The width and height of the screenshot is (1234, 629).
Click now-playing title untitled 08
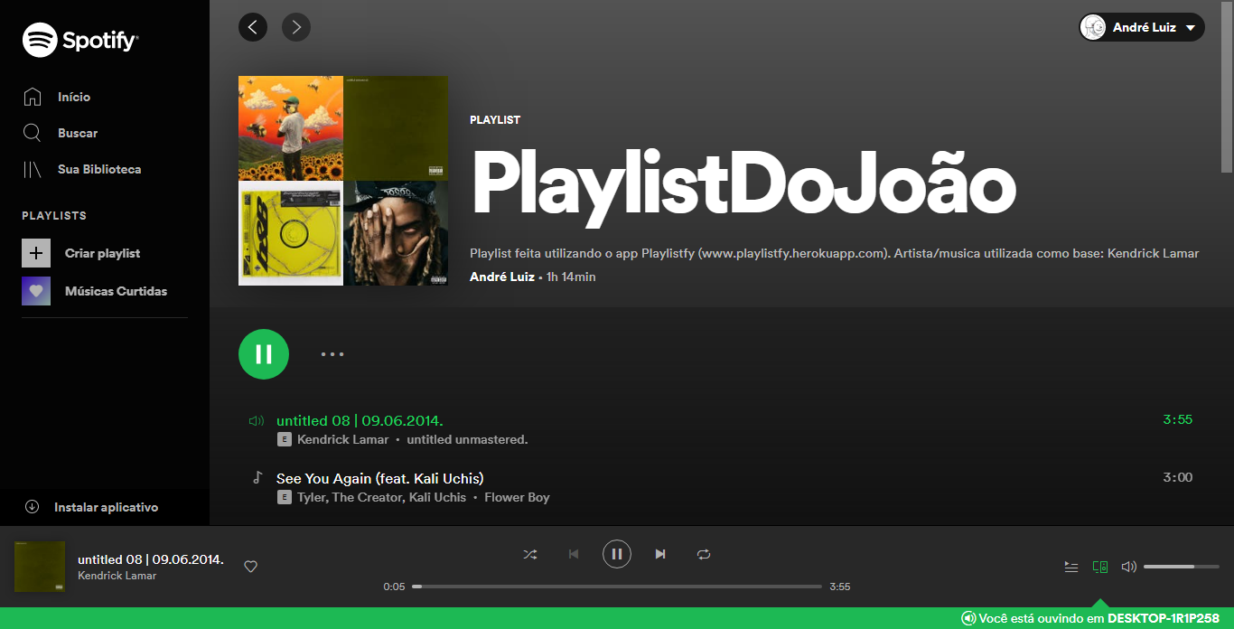coord(151,559)
